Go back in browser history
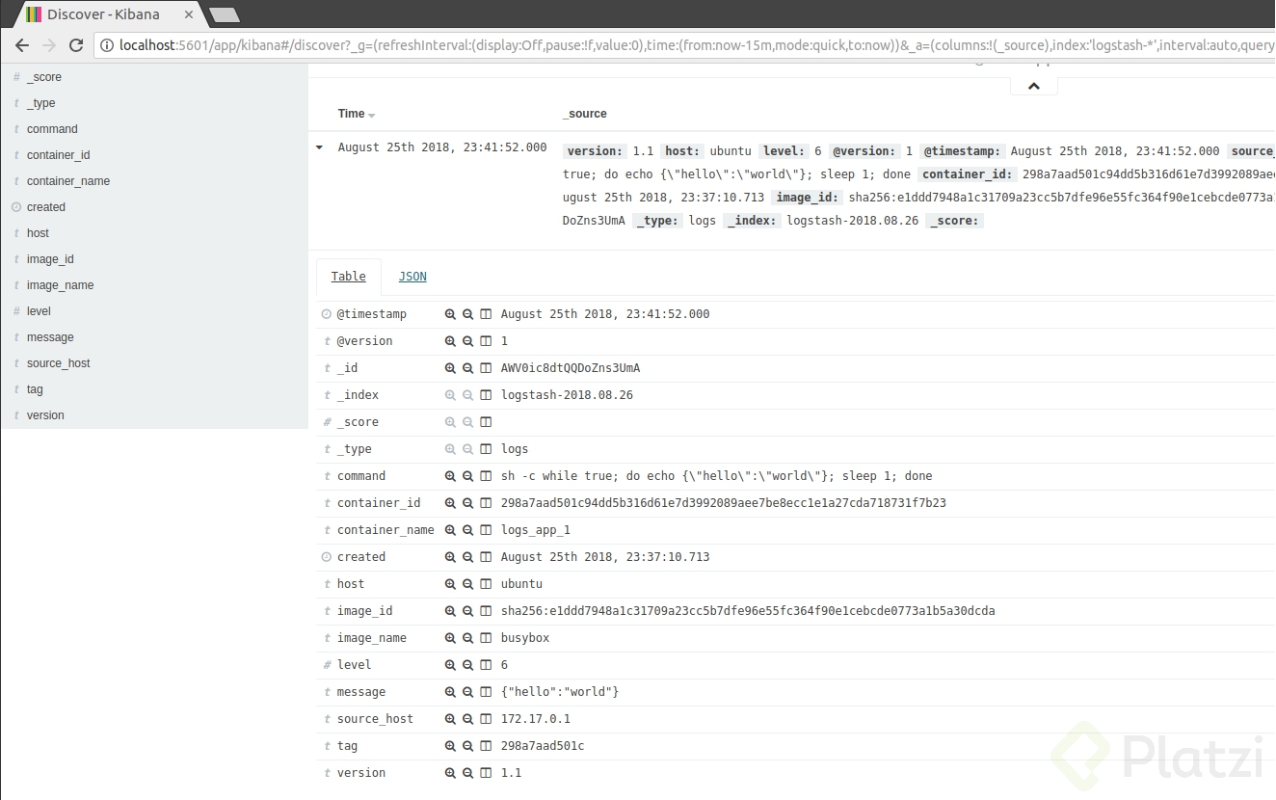 pyautogui.click(x=22, y=45)
